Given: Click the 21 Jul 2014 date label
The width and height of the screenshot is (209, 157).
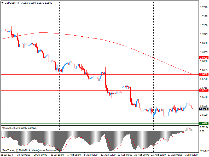Looking at the screenshot, I should (x=7, y=155).
